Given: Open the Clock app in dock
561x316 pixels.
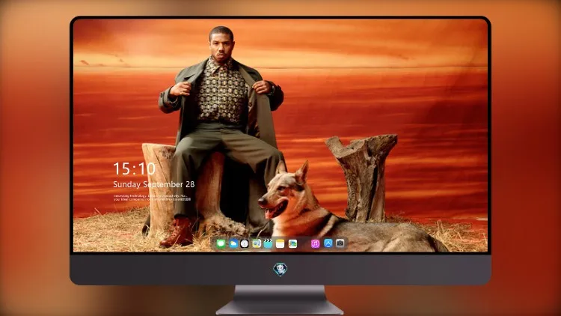Looking at the screenshot, I should coord(245,244).
